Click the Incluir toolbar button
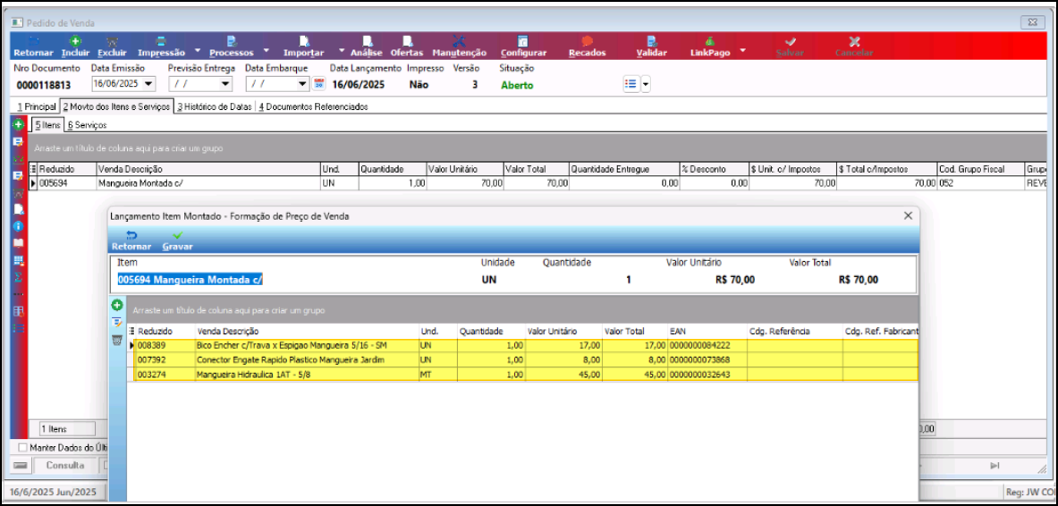The height and width of the screenshot is (506, 1058). (75, 46)
